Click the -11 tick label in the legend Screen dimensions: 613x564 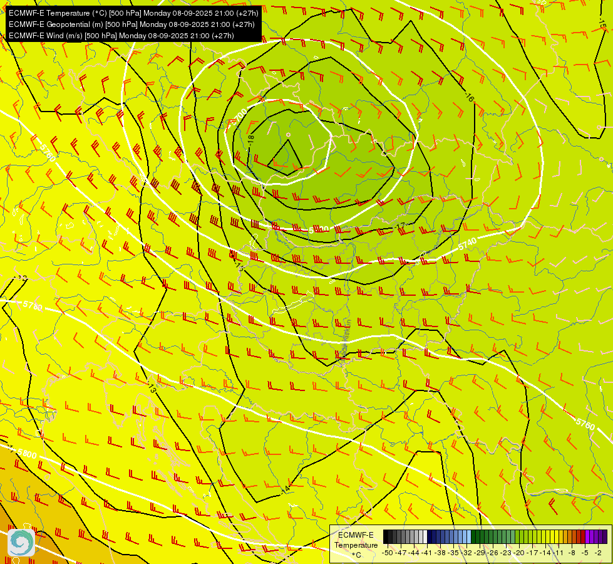pyautogui.click(x=558, y=553)
